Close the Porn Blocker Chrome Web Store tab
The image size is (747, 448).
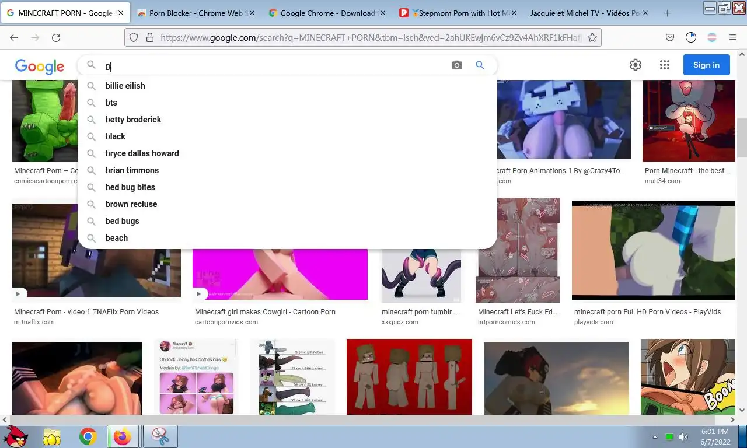tap(252, 13)
